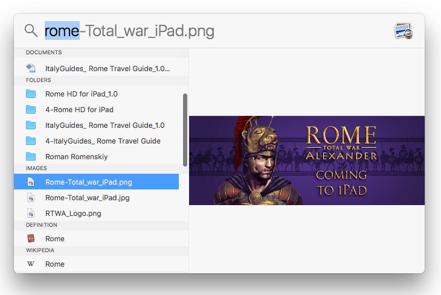Open ItalyGuides_ Rome Travel Guide_1.0 folder
The height and width of the screenshot is (295, 441).
point(105,125)
